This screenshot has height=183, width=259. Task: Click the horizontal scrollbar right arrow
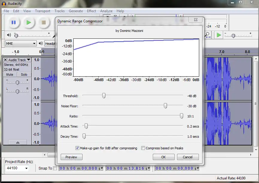251,155
